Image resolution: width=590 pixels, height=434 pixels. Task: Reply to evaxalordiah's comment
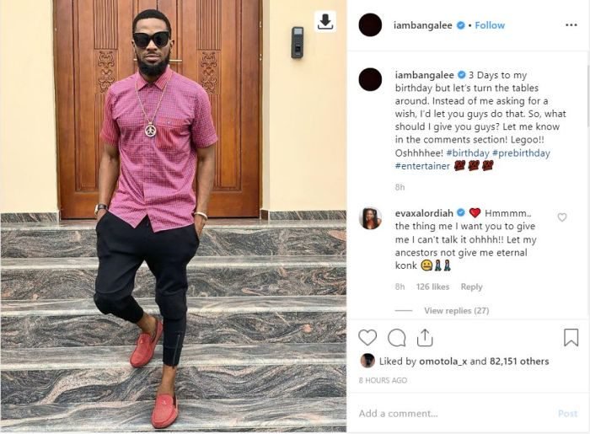click(471, 287)
